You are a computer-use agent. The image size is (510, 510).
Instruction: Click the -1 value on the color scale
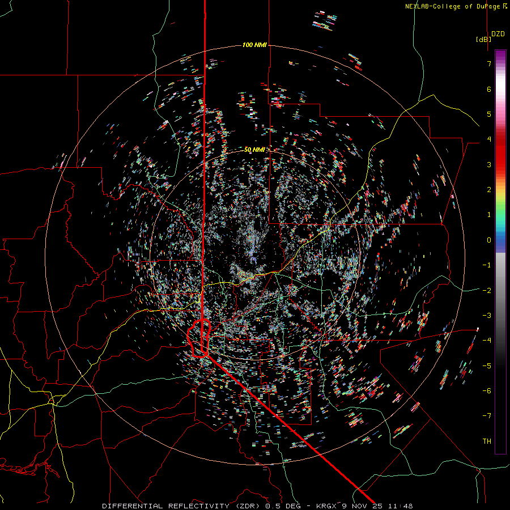pos(487,265)
